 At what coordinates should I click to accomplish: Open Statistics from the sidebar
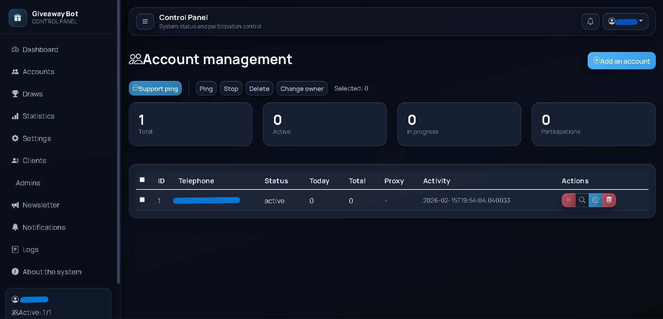pos(38,116)
